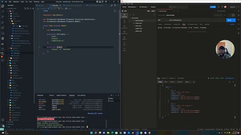
Task: Collapse the Models folder in Explorer
Action: (x=9, y=48)
